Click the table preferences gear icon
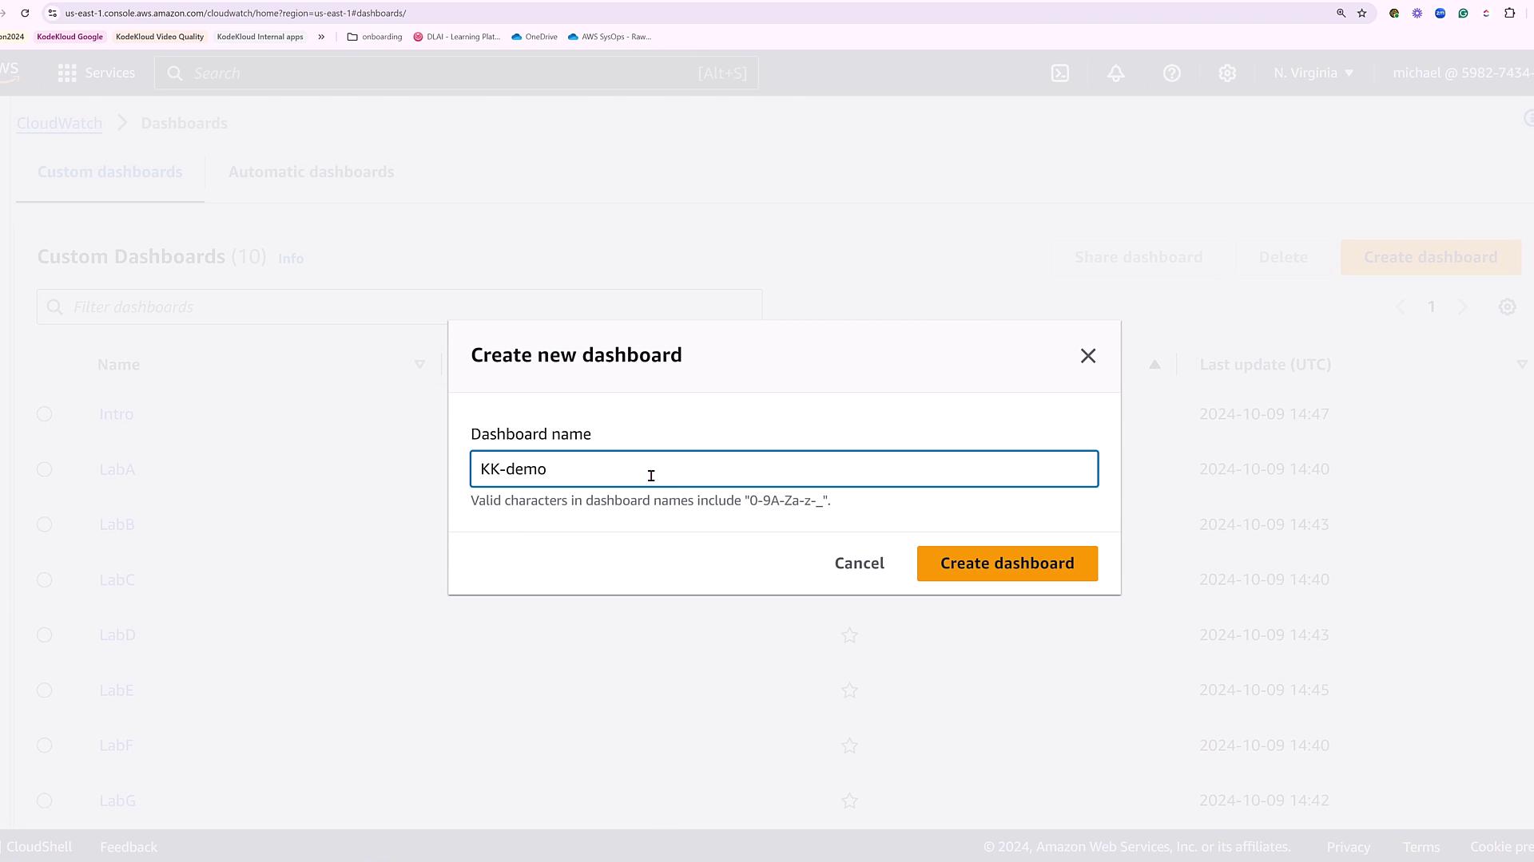 1507,307
